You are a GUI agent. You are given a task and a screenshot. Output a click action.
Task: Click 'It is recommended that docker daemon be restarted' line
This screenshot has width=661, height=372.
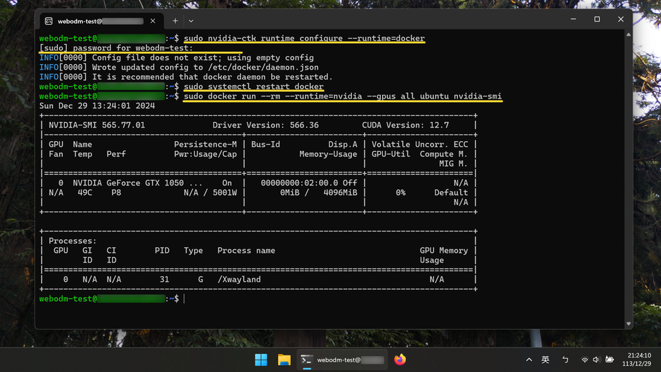(x=186, y=77)
